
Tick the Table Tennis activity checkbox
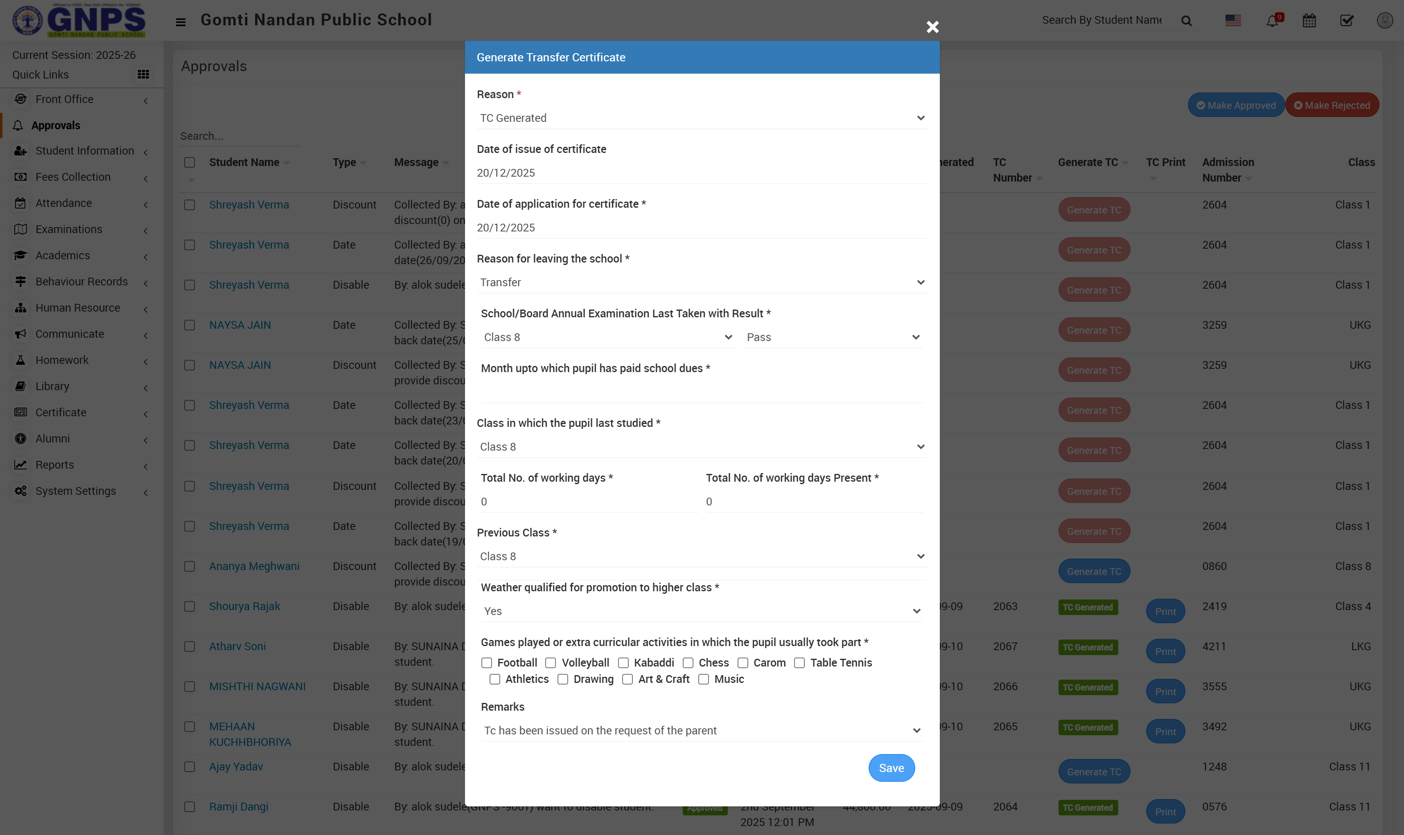point(800,663)
